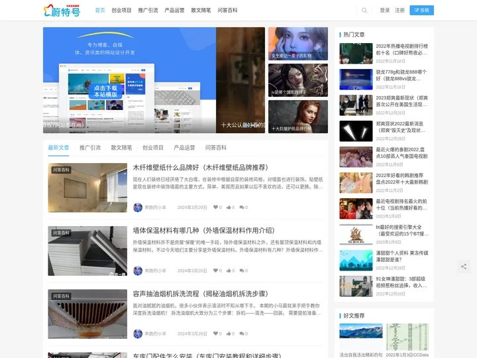
Task: Click author avatar on 木纤维壁纸 article
Action: (138, 208)
